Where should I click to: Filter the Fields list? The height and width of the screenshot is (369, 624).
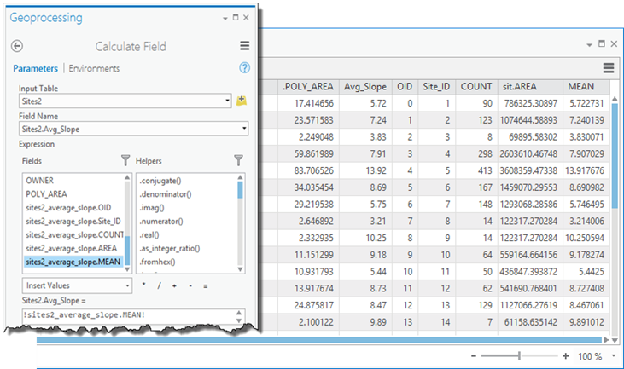125,159
